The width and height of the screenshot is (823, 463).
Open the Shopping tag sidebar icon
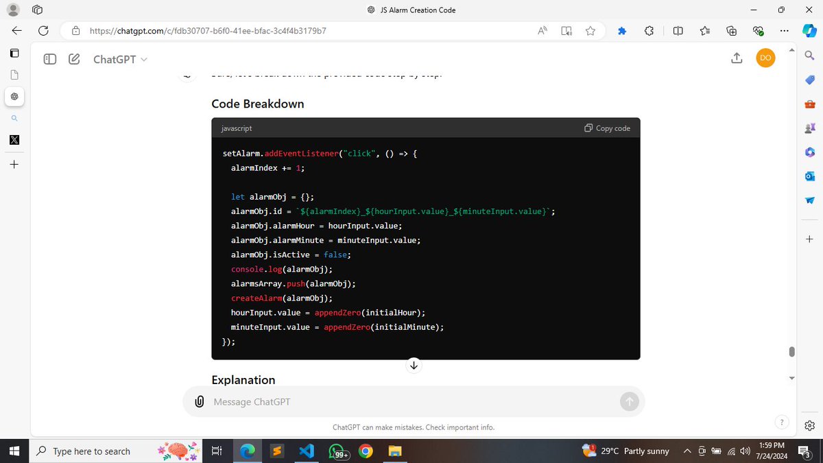click(x=809, y=80)
